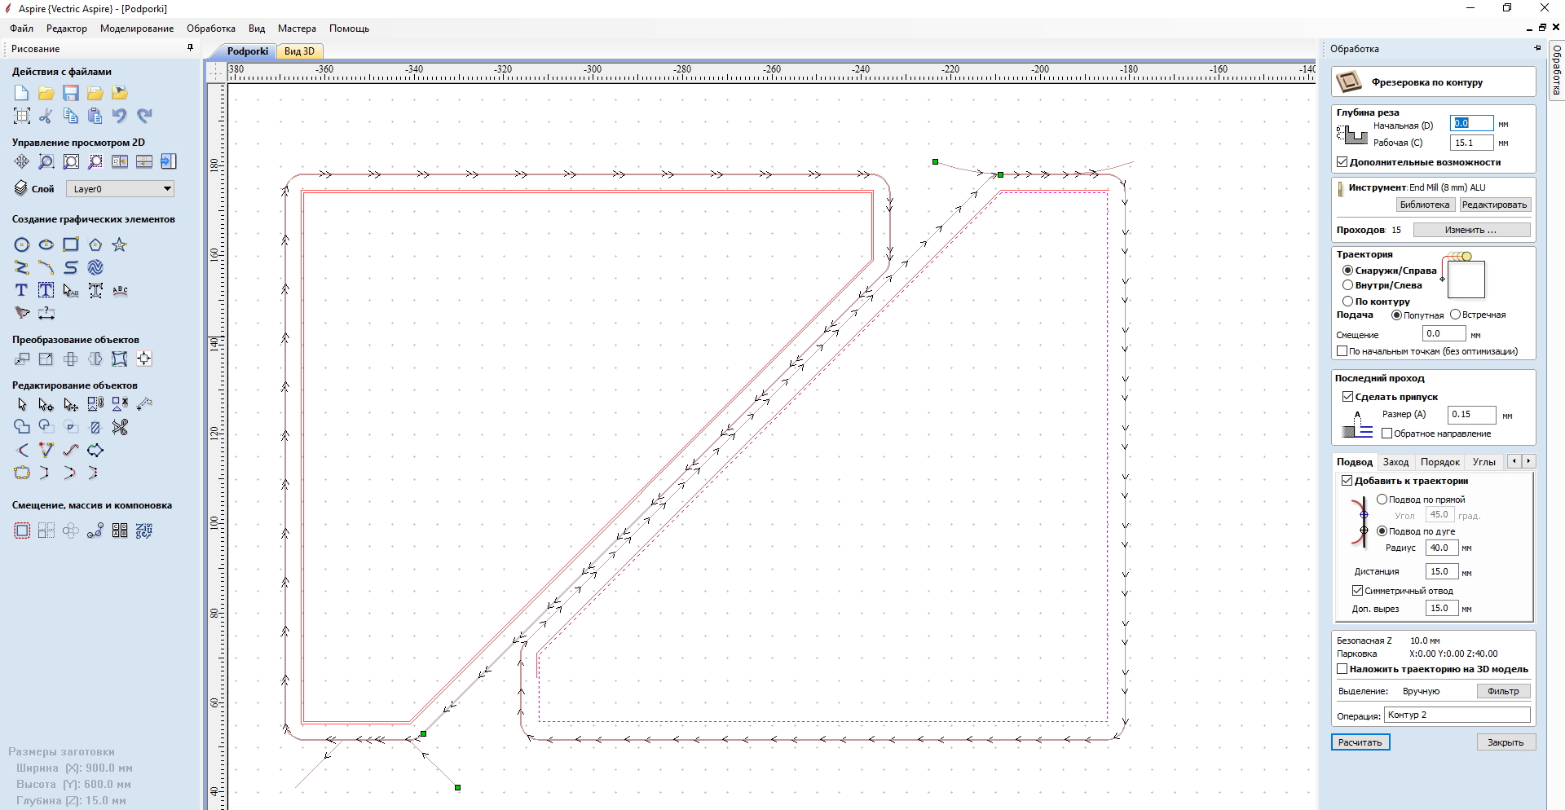The image size is (1565, 810).
Task: Click the Операция name field Контур 2
Action: pos(1457,715)
